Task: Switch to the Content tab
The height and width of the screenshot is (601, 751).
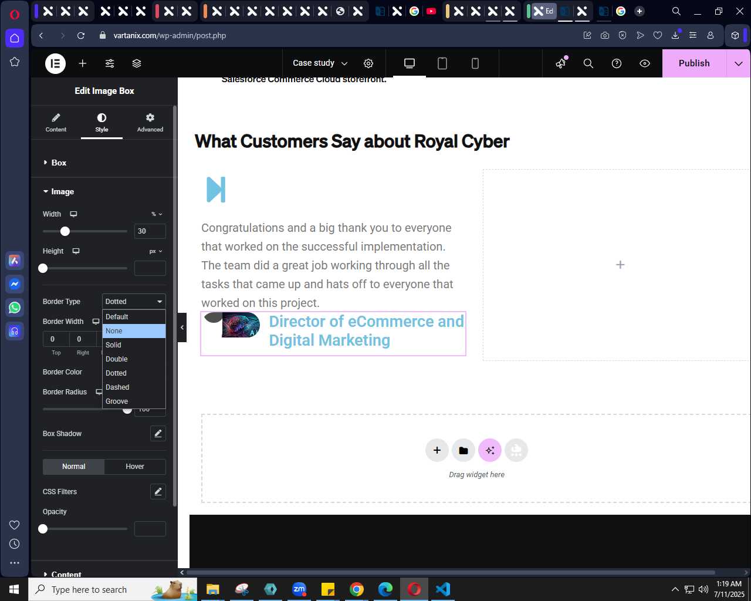Action: click(56, 123)
